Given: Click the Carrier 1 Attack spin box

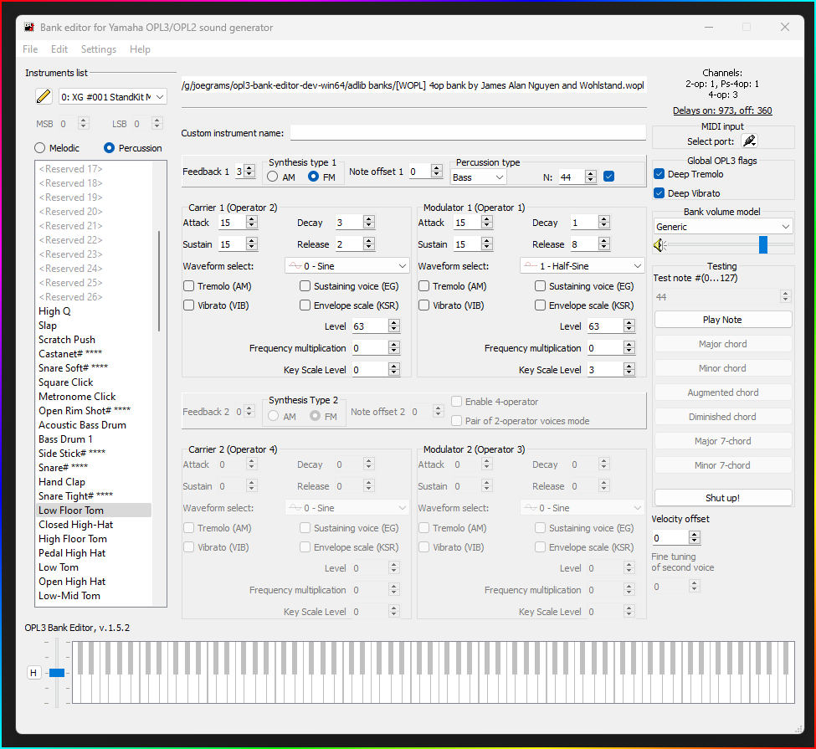Looking at the screenshot, I should coord(238,223).
